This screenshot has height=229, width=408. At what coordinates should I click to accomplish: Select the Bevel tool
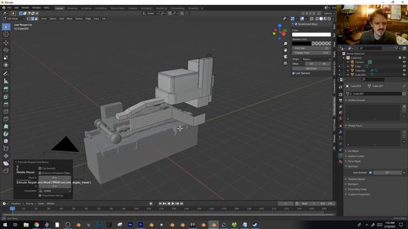click(x=6, y=104)
